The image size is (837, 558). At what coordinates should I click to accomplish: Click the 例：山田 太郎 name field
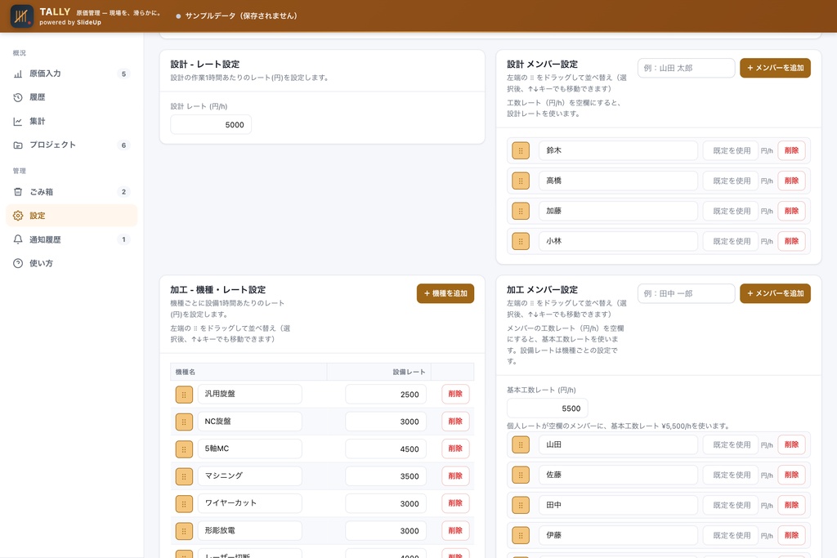click(686, 68)
